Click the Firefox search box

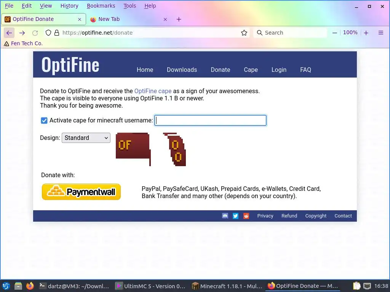coord(290,33)
